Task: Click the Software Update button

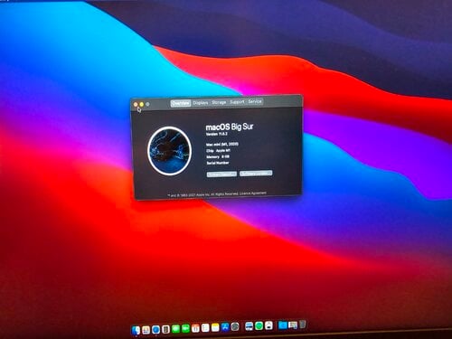Action: (256, 174)
